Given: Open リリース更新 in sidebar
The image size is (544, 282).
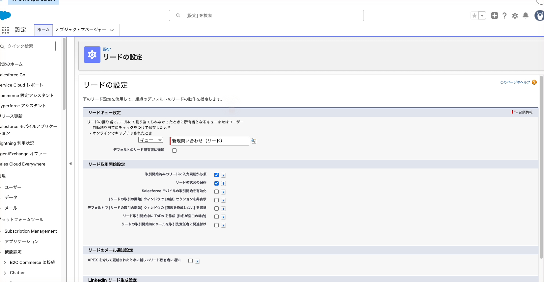Looking at the screenshot, I should [x=11, y=116].
